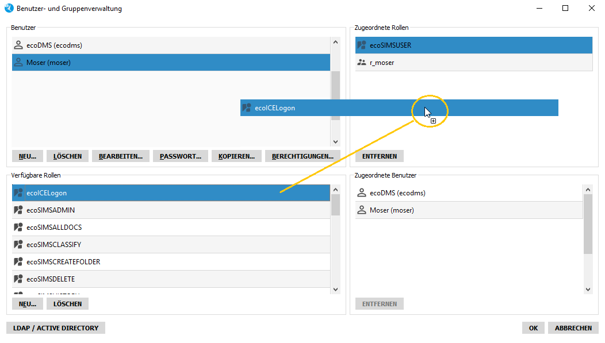Viewport: 605px width, 343px height.
Task: Delete the selected user with LÖSCHEN under Benutzer
Action: [x=67, y=156]
